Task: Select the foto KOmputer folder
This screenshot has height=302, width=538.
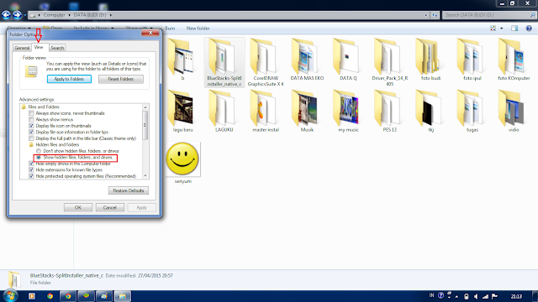Action: click(x=514, y=60)
